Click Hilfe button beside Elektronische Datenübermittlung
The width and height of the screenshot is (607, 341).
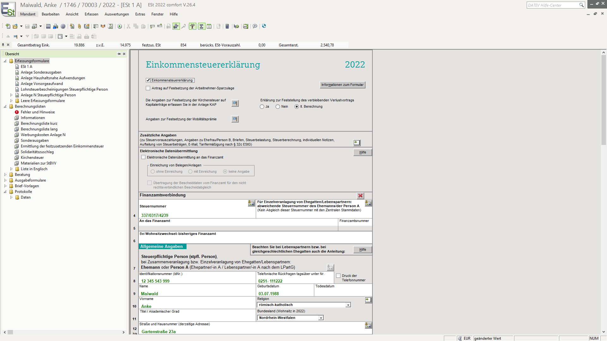pos(362,152)
